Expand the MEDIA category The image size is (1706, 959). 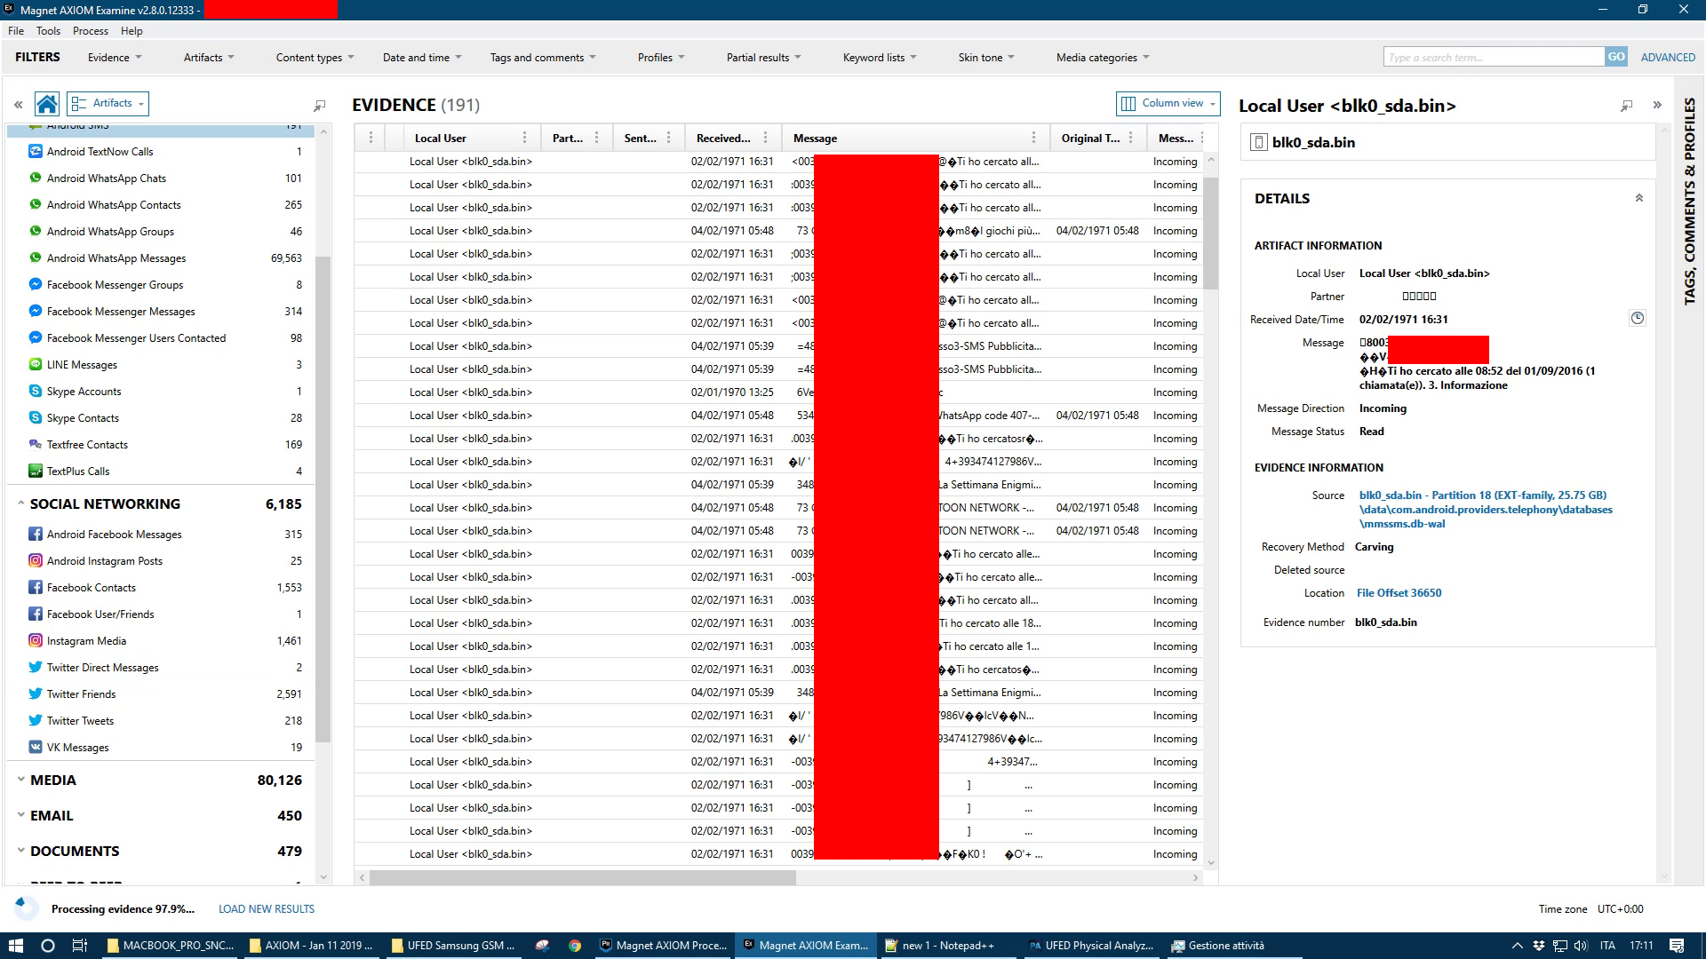point(20,780)
